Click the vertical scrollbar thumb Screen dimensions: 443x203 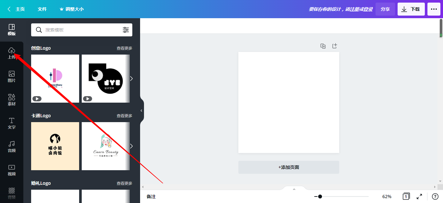(x=441, y=28)
